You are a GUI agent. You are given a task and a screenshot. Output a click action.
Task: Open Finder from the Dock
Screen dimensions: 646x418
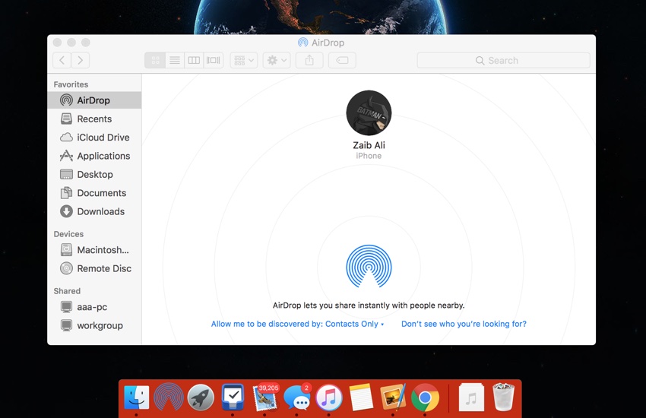(x=136, y=397)
